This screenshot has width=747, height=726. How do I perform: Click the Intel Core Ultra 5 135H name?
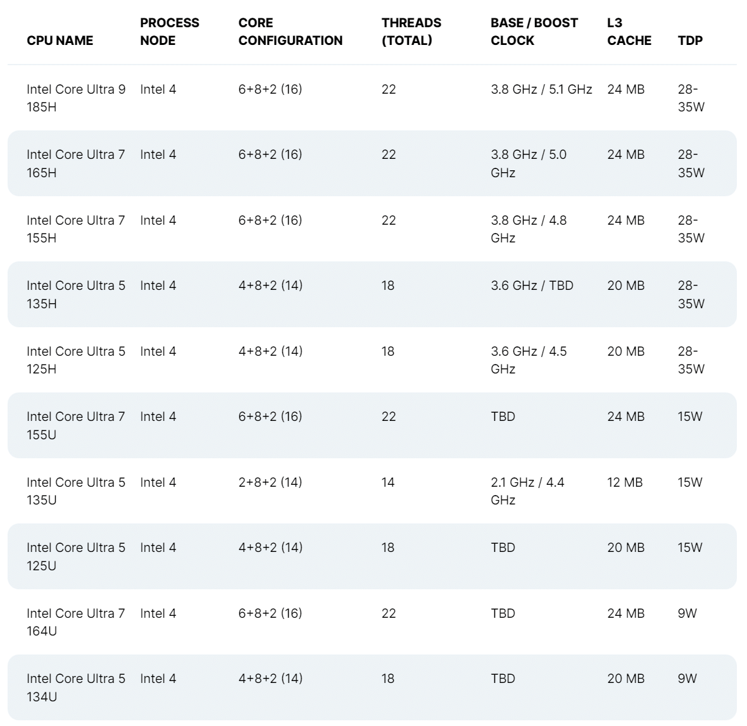pyautogui.click(x=76, y=294)
